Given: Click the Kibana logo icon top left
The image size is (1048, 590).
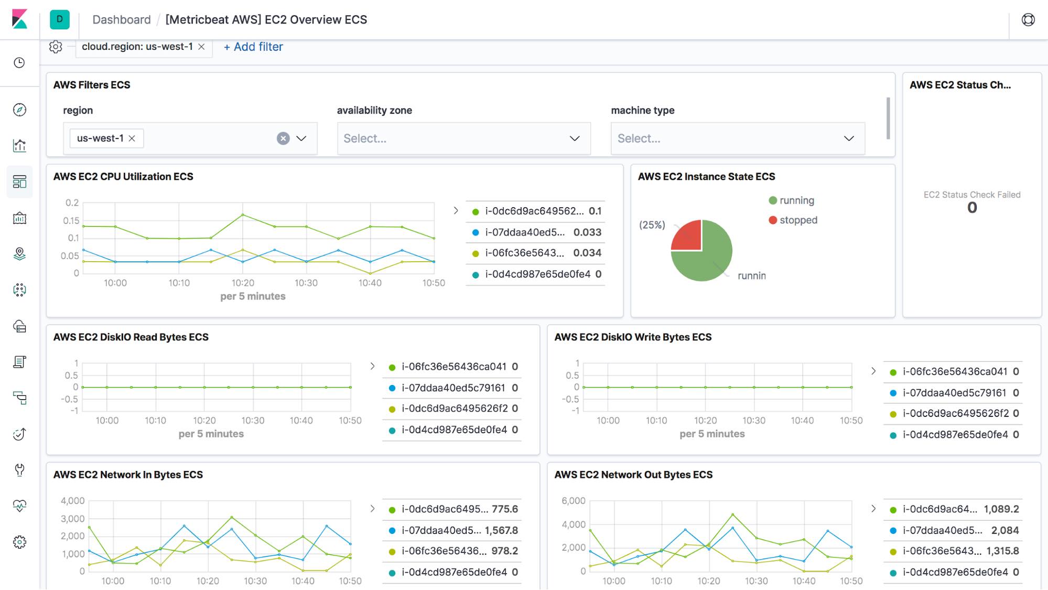Looking at the screenshot, I should [19, 19].
